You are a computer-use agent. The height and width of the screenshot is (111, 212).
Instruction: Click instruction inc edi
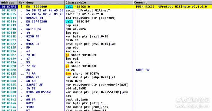pyautogui.click(x=72, y=59)
